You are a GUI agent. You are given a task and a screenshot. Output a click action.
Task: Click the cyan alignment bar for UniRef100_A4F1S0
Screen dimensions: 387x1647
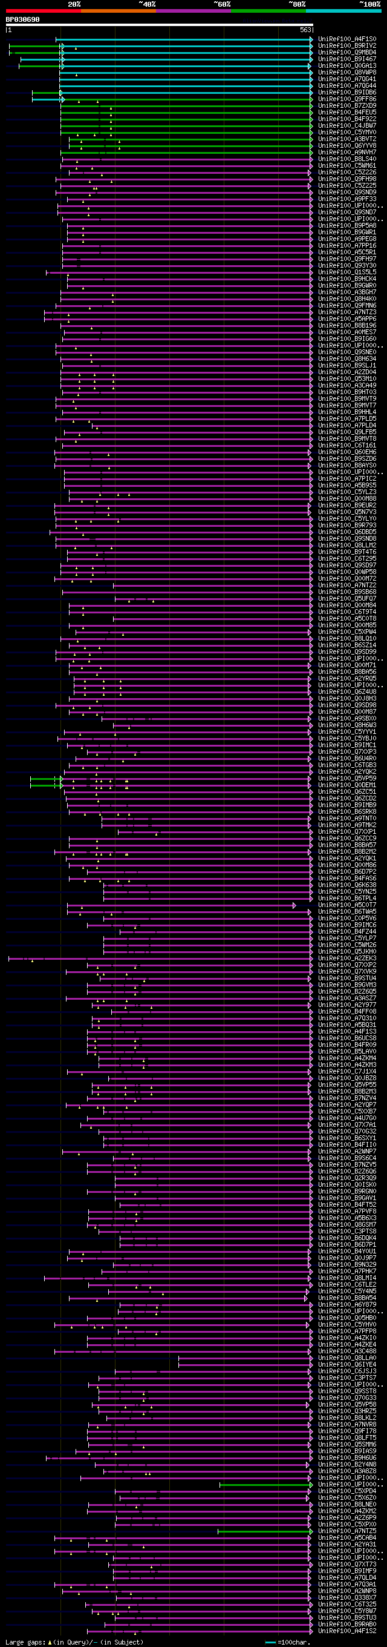point(184,39)
